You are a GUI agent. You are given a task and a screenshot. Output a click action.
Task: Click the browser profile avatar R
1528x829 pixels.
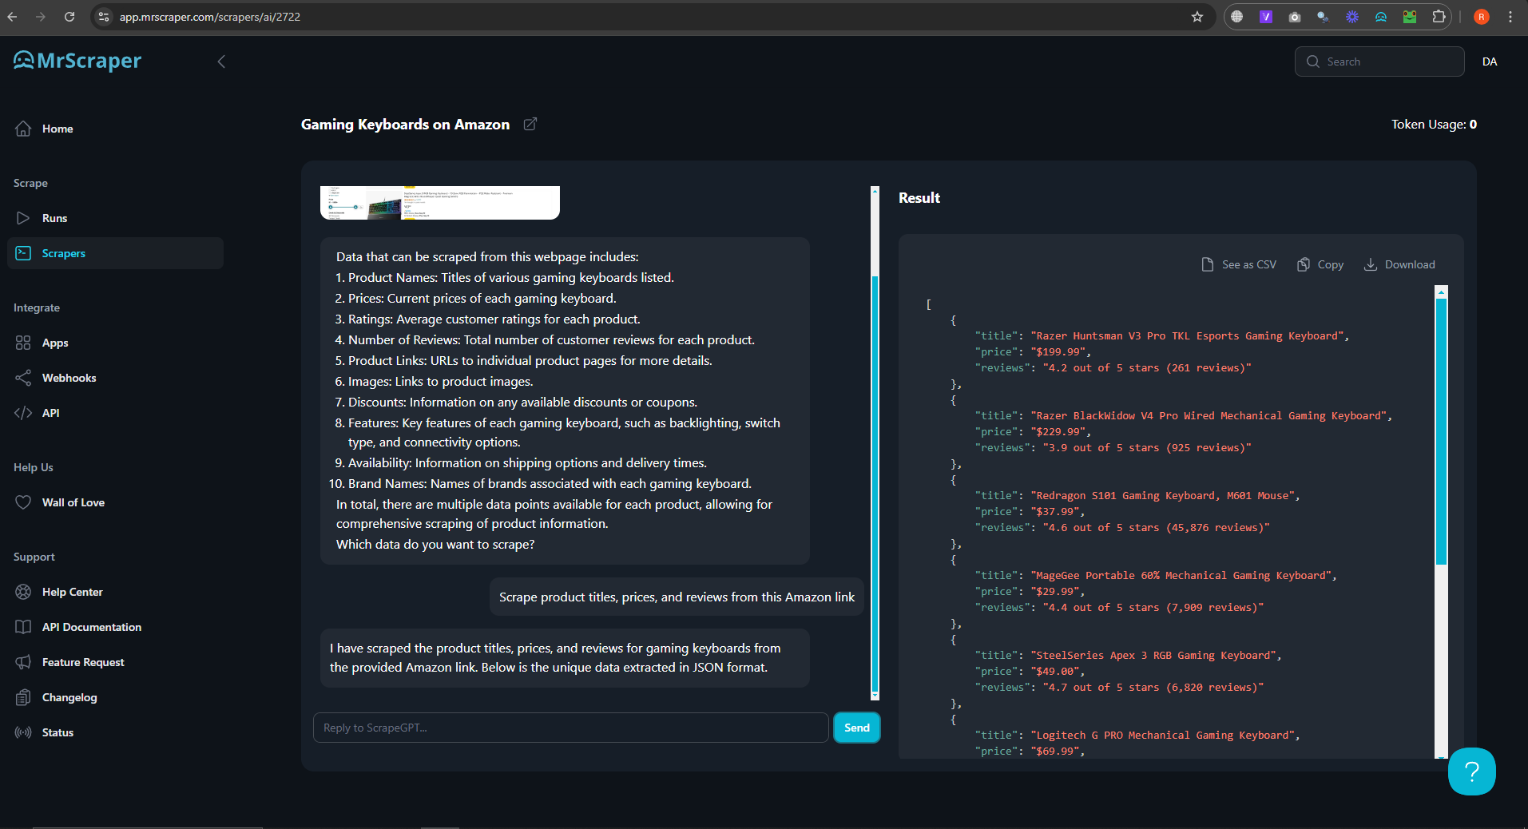click(1482, 17)
